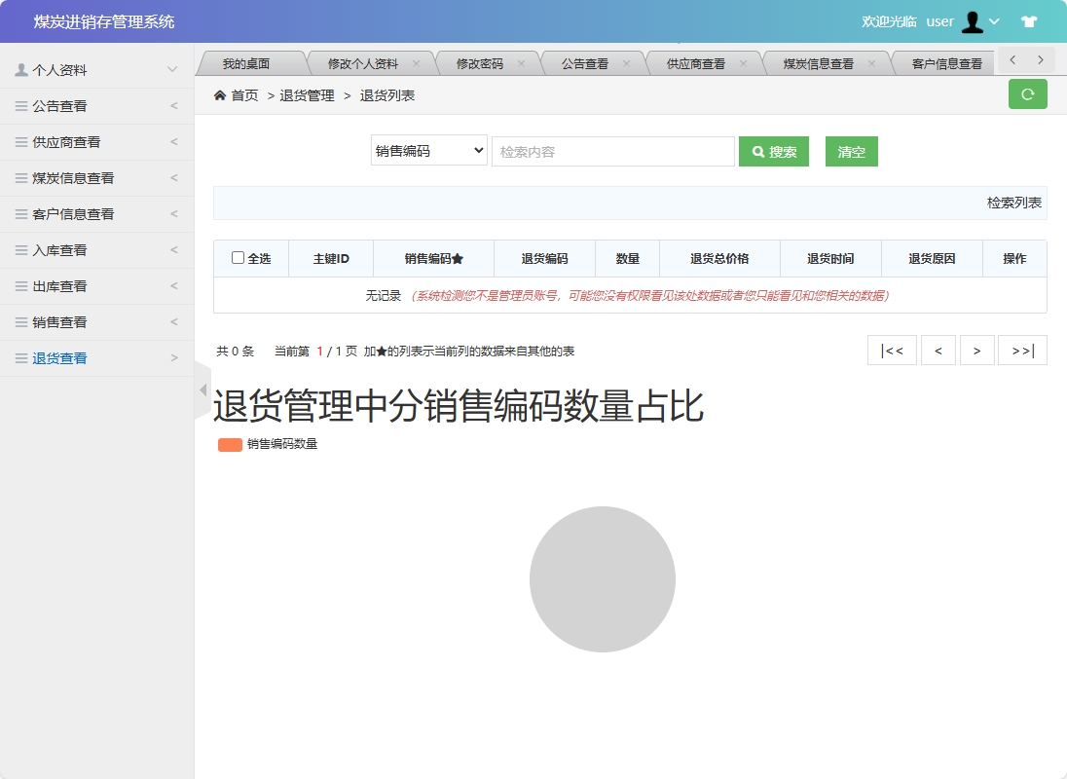This screenshot has height=779, width=1067.
Task: Click the list icon beside 公告查看
Action: pos(21,105)
